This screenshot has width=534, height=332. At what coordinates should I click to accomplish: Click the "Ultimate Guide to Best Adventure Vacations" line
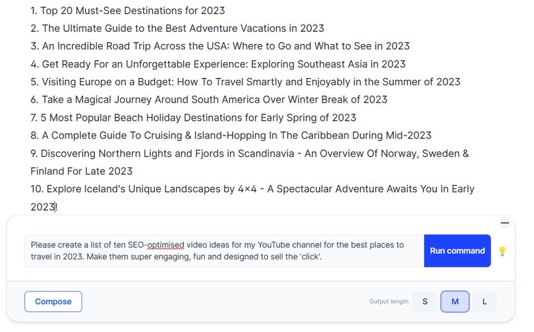point(177,28)
